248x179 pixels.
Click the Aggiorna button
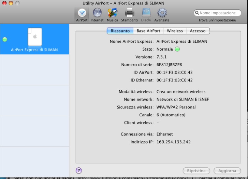click(x=227, y=171)
